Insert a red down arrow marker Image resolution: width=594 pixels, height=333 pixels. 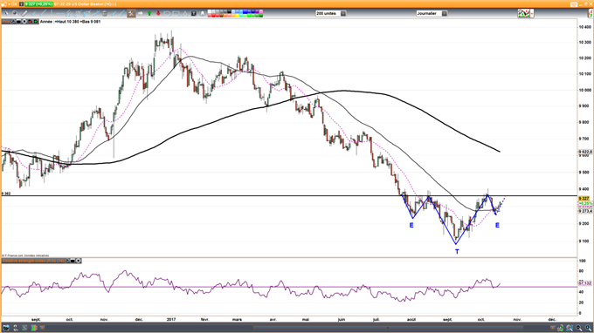pos(158,13)
